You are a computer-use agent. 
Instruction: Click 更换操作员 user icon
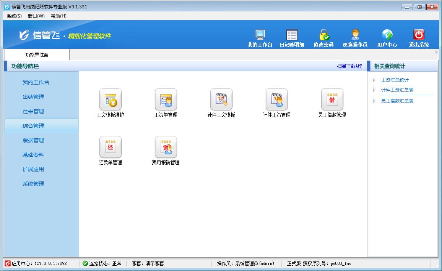point(355,35)
